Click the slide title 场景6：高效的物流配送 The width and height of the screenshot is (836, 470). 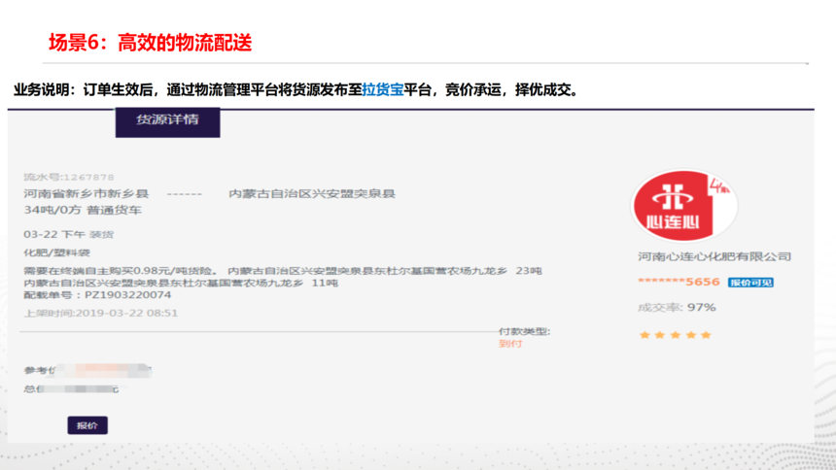tap(151, 43)
